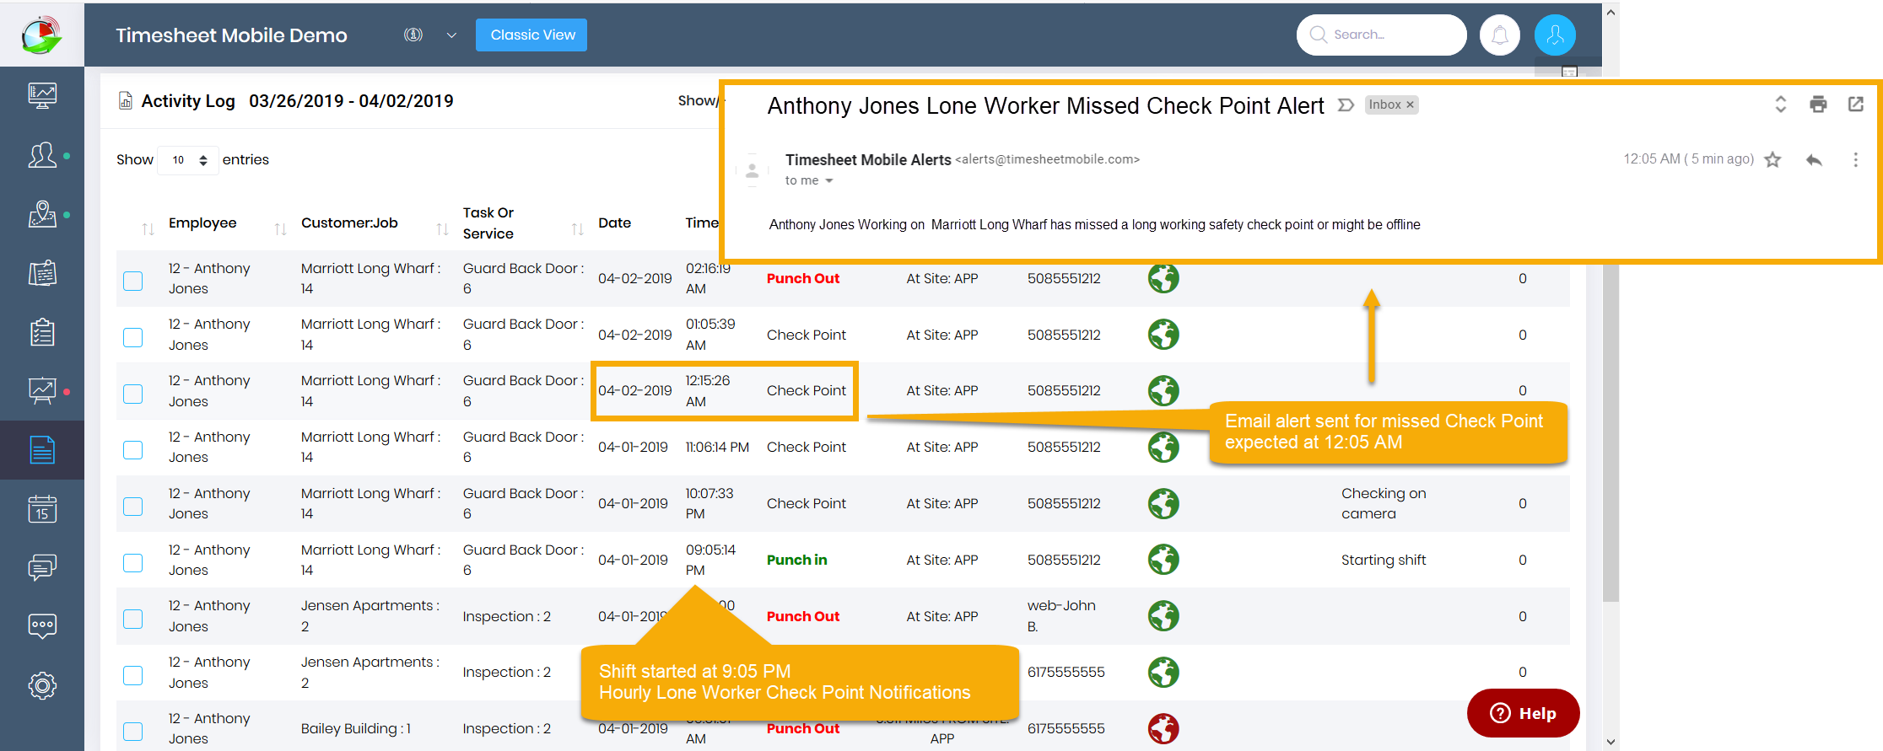Tick checkbox for 09:05:14 PM Punch in row
Screen dimensions: 1883x751
(133, 563)
